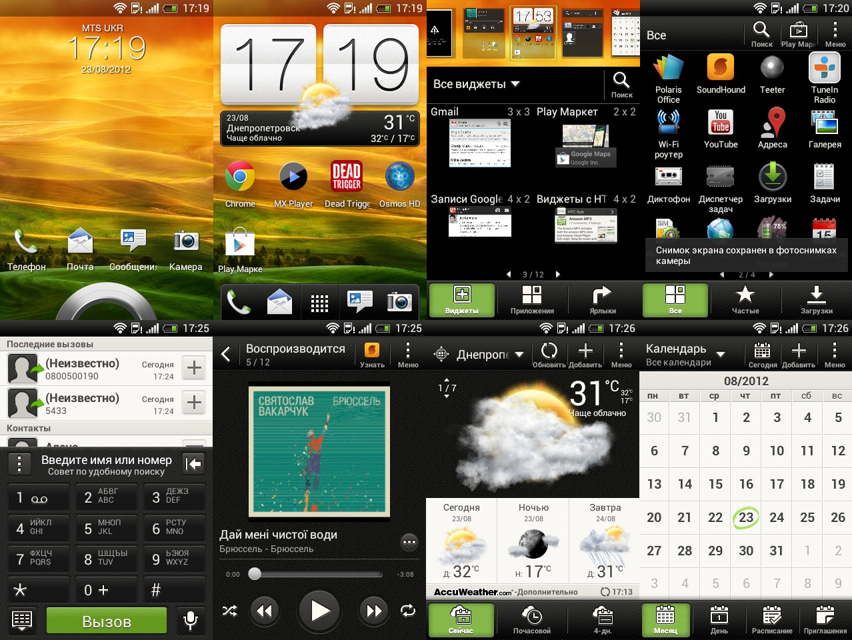Select the Виджеты tab

[461, 299]
